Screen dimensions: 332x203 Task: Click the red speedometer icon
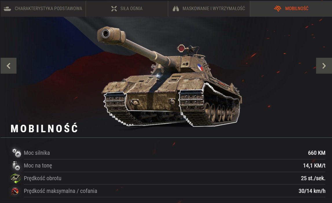(x=15, y=191)
